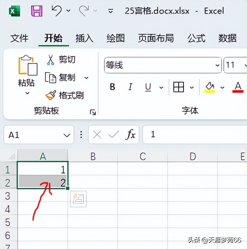This screenshot has width=247, height=249.
Task: Expand the Name Box dropdown chevron
Action: pyautogui.click(x=67, y=135)
